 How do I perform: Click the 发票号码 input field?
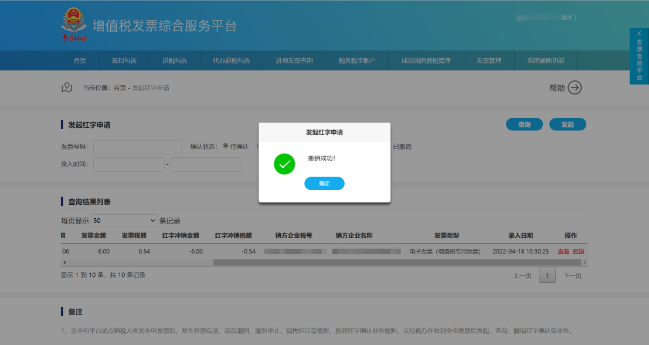[x=138, y=147]
